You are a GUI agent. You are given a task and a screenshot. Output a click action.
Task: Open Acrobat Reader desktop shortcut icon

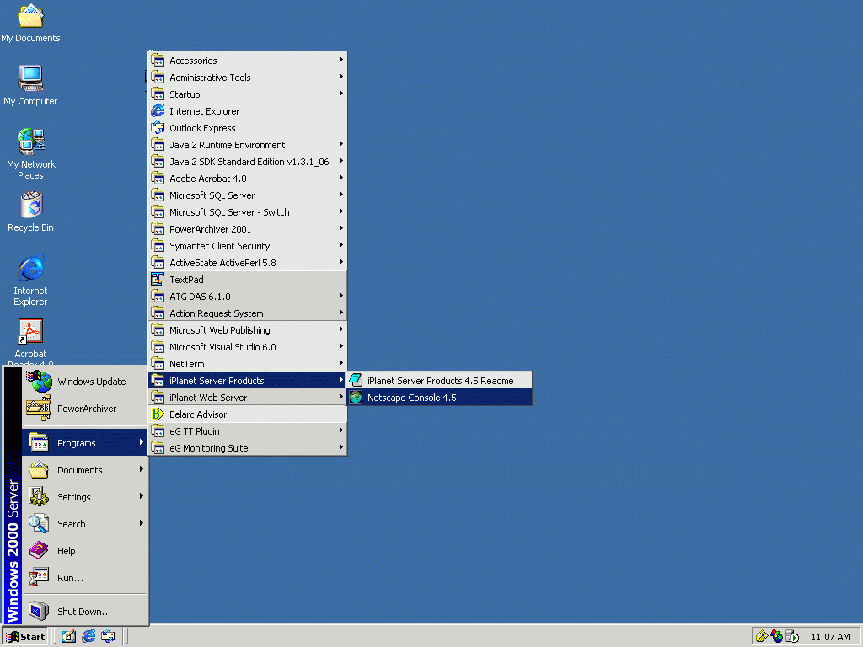point(30,331)
